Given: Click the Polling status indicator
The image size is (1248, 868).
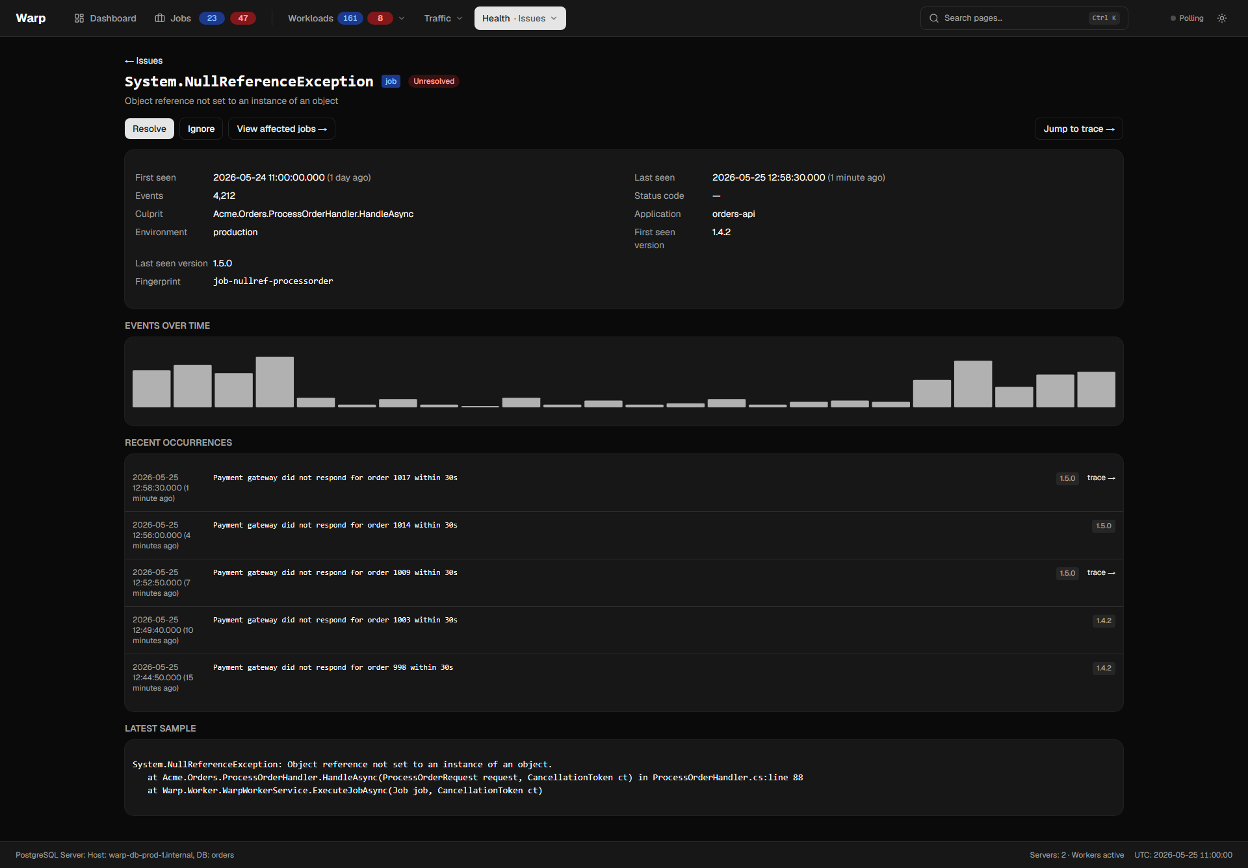Looking at the screenshot, I should click(x=1187, y=18).
